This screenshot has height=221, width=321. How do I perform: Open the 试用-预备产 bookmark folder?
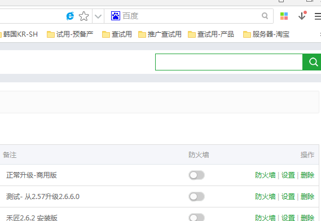(x=70, y=34)
